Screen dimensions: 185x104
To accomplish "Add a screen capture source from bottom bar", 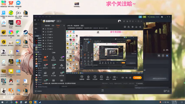I will pos(82,78).
